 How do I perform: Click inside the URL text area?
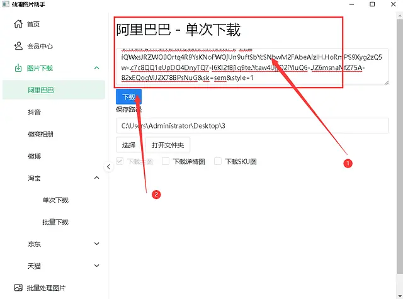coord(252,67)
